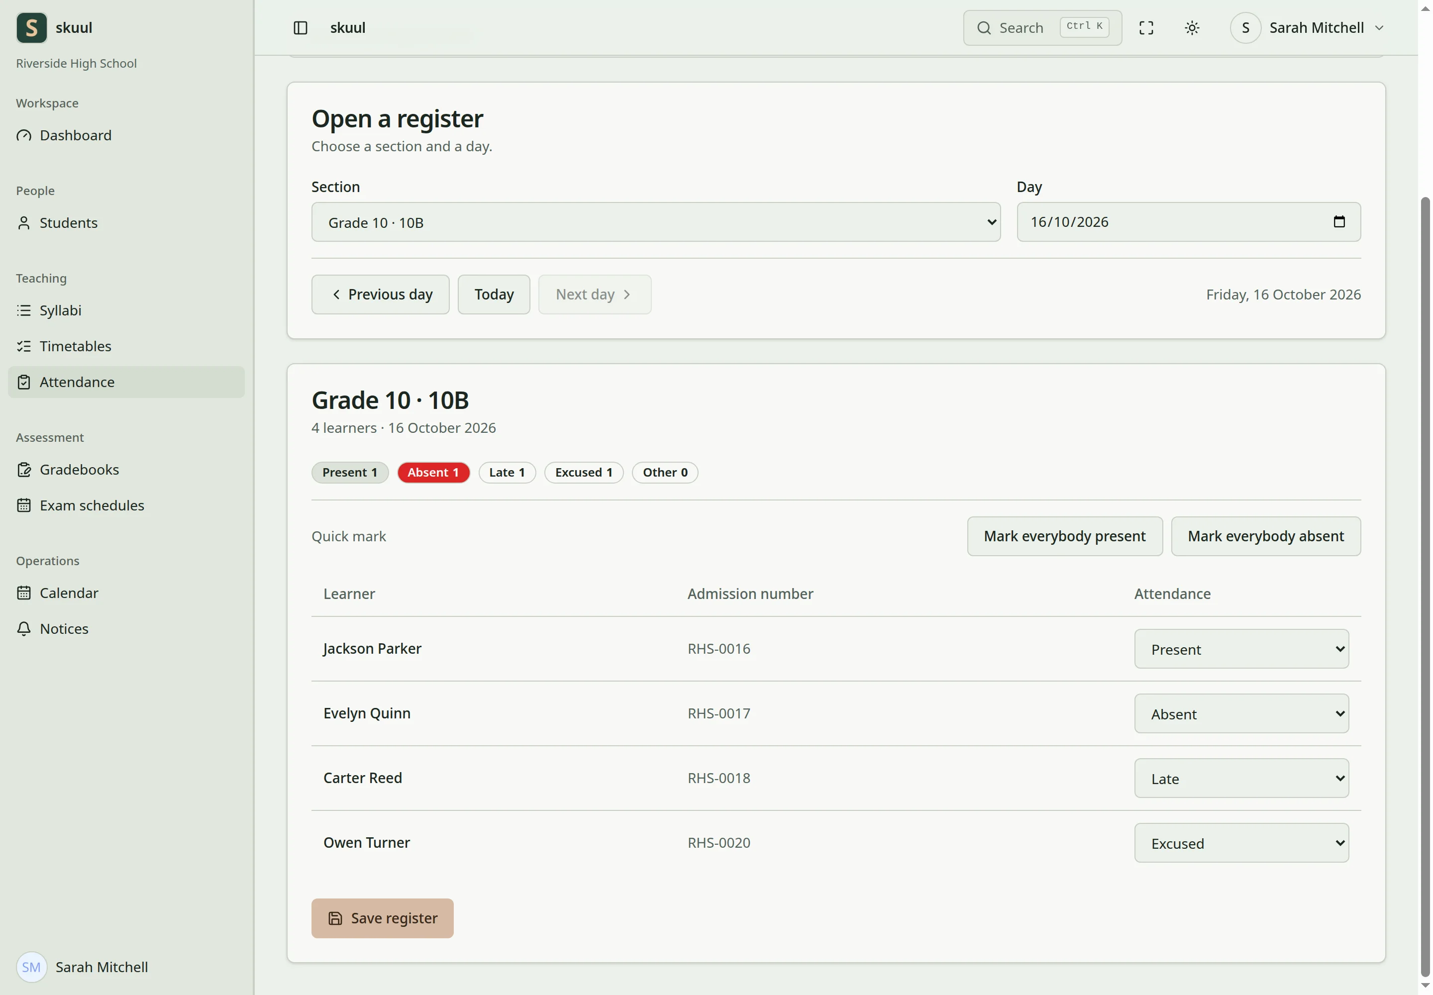Click the Students person icon
Viewport: 1433px width, 995px height.
[24, 222]
